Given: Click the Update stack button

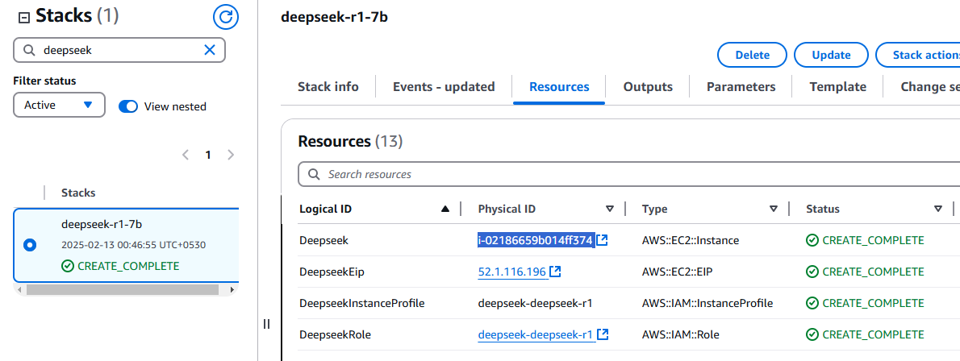Looking at the screenshot, I should 831,55.
